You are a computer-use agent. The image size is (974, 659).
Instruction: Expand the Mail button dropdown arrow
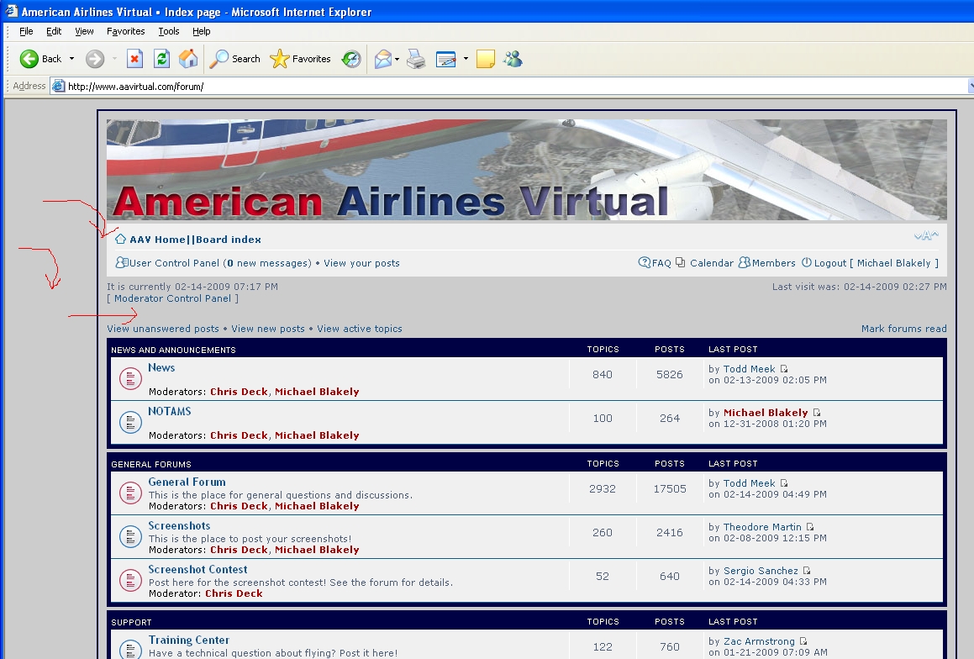397,59
